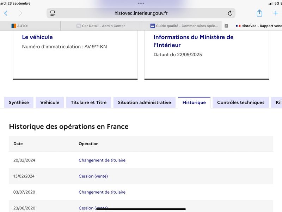Viewport: 282px width, 212px height.
Task: Click the Opération column header
Action: pyautogui.click(x=88, y=144)
